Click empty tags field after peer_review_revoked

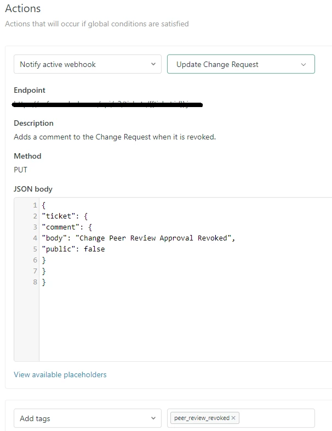(x=277, y=418)
